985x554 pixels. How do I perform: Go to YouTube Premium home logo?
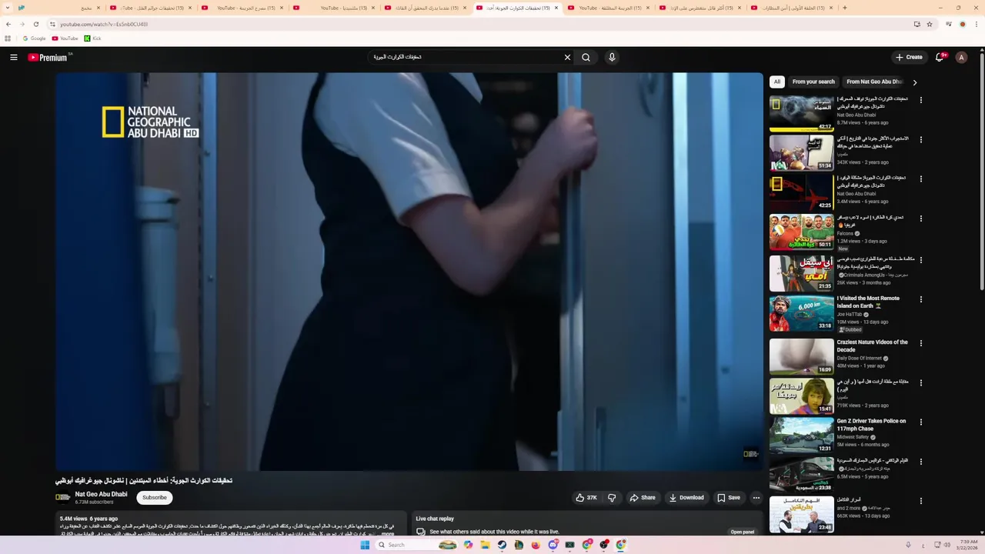coord(48,57)
